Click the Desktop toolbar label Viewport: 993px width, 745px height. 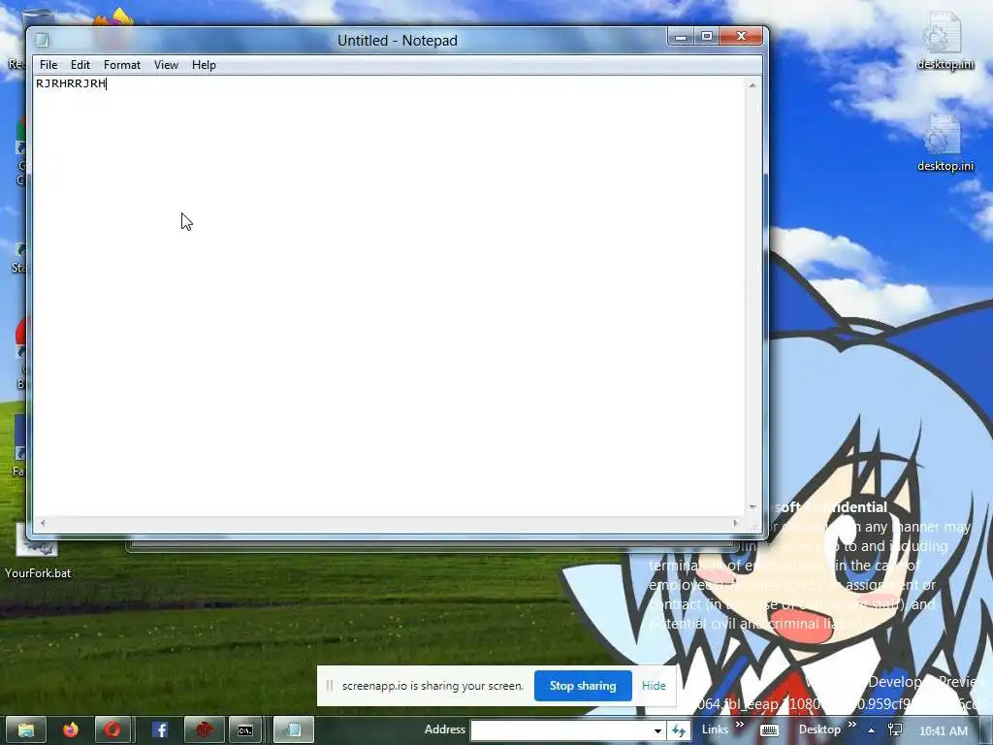[x=819, y=729]
